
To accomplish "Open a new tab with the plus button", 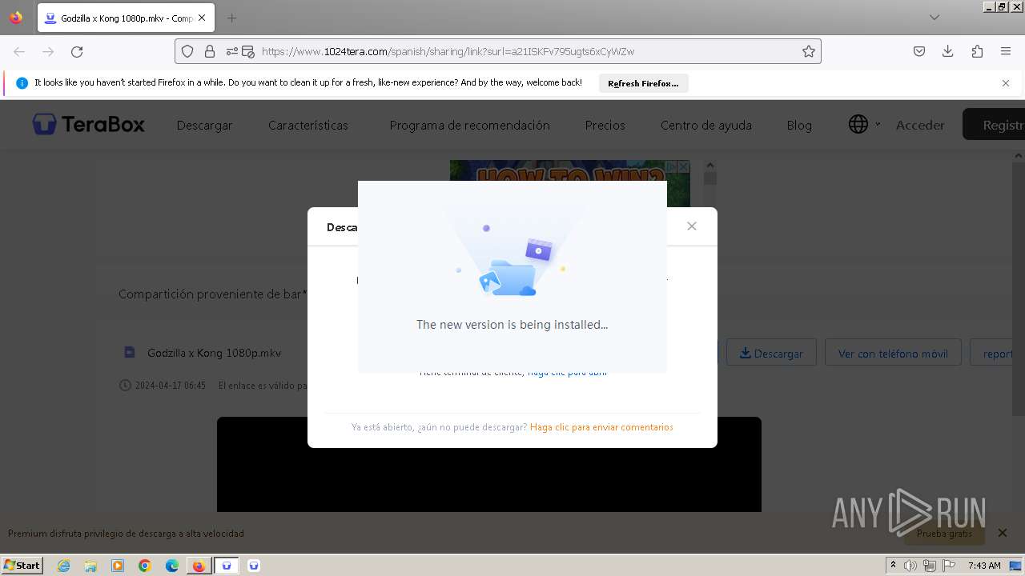I will click(x=231, y=18).
